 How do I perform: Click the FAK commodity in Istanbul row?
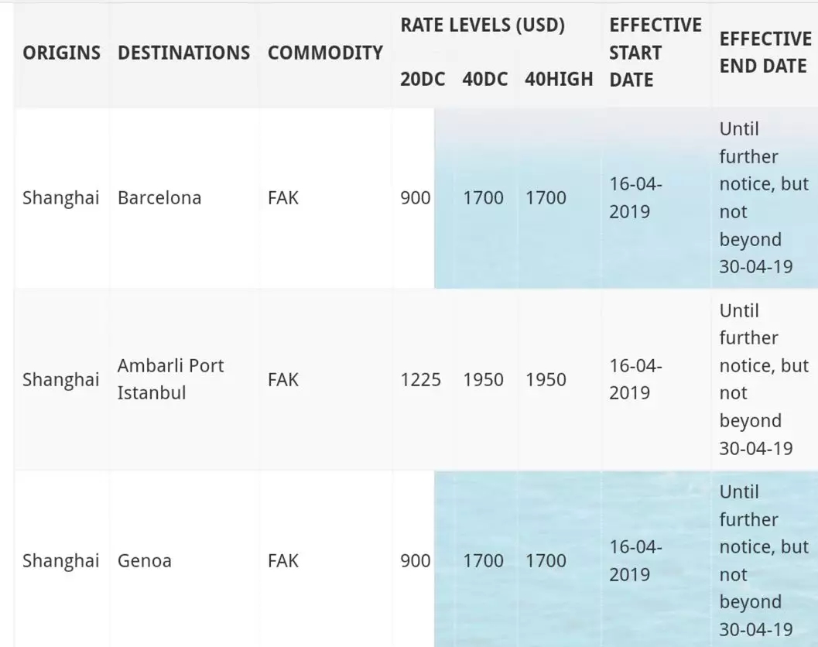[x=283, y=380]
